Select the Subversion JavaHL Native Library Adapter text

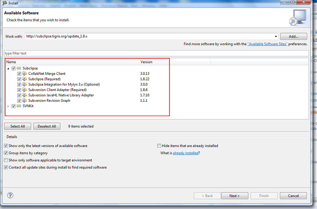coord(61,95)
